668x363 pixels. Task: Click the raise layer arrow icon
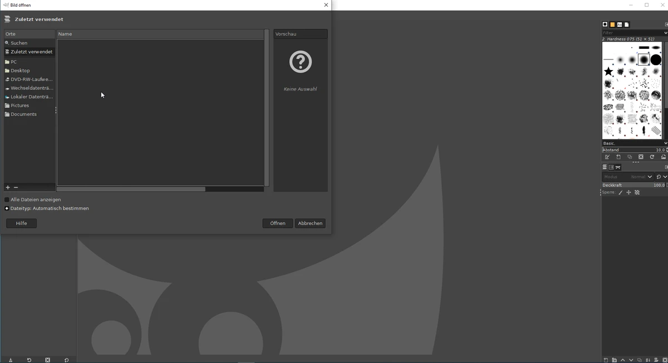(x=622, y=360)
